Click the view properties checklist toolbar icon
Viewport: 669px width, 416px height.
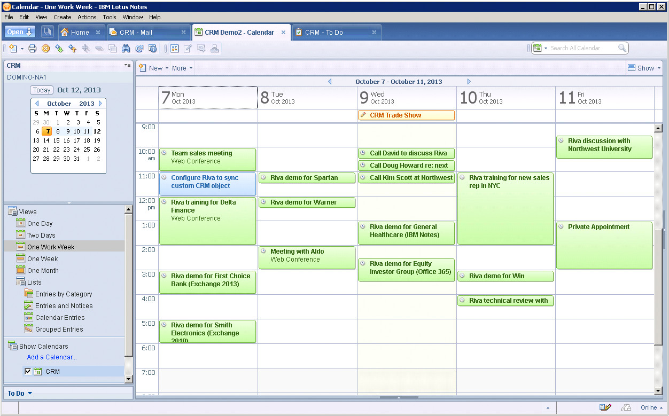(x=175, y=49)
